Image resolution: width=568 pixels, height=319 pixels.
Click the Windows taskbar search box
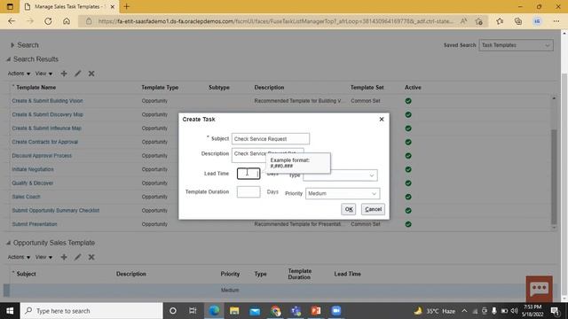[91, 311]
